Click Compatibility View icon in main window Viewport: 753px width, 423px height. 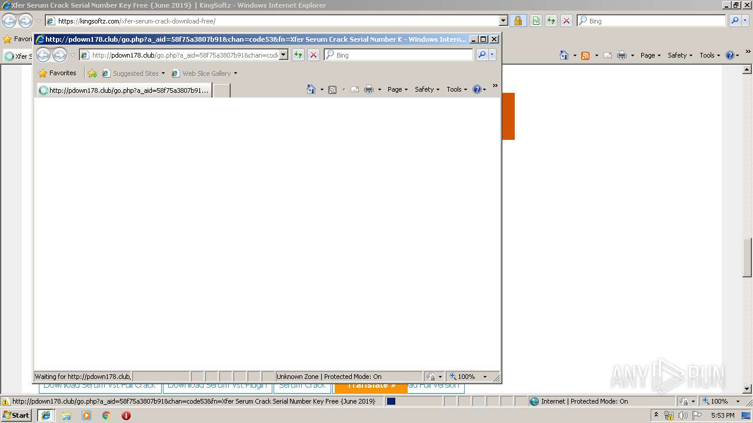[536, 21]
